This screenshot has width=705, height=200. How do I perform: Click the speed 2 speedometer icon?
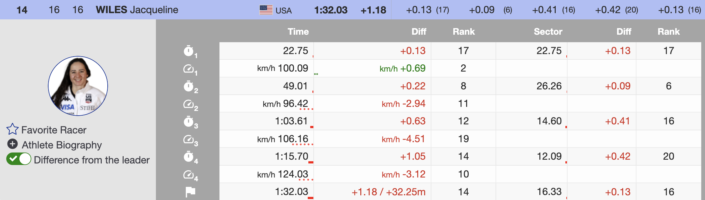(x=189, y=104)
